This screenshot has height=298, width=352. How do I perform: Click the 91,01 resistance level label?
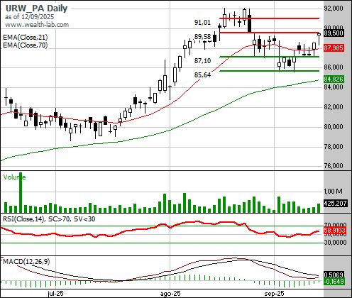[x=202, y=23]
